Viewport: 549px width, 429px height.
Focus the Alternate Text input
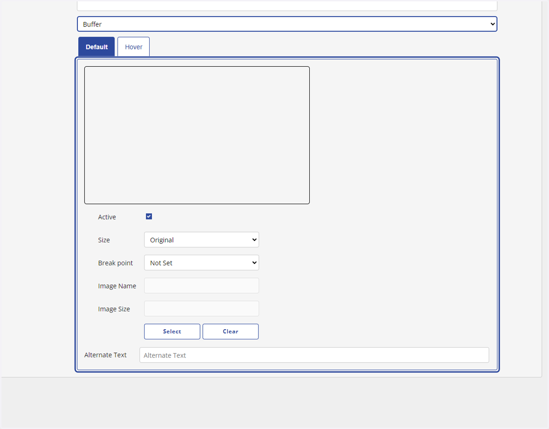[314, 355]
